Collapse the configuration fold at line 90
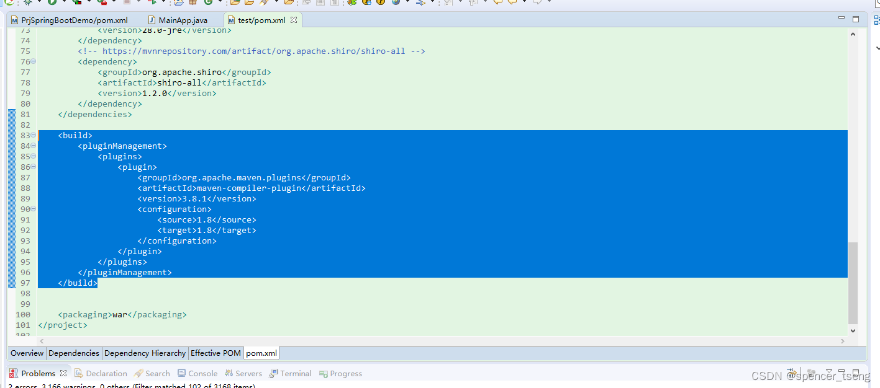The image size is (880, 388). 34,209
